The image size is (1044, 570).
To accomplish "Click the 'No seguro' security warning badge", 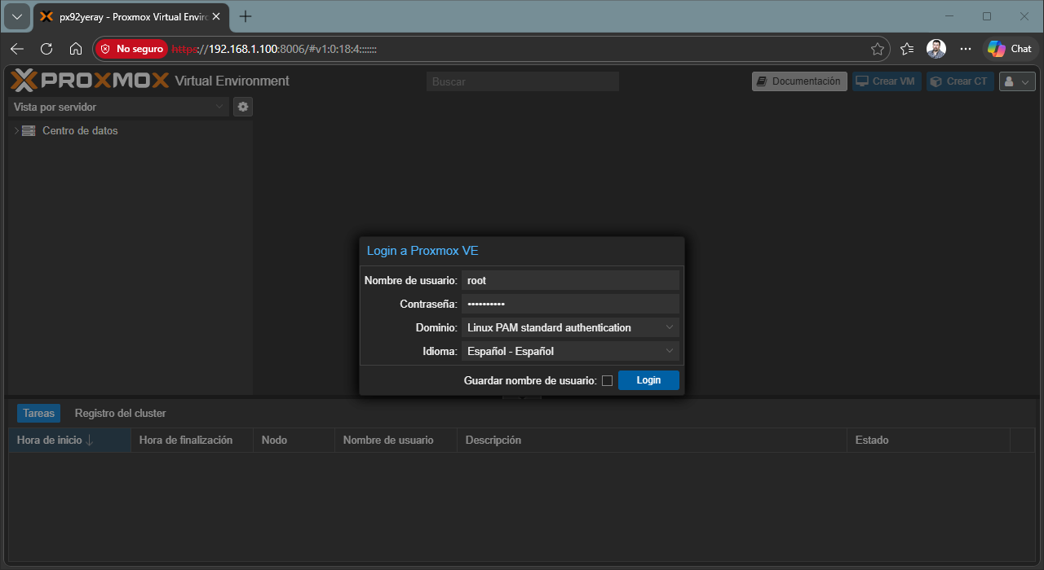I will pyautogui.click(x=132, y=49).
